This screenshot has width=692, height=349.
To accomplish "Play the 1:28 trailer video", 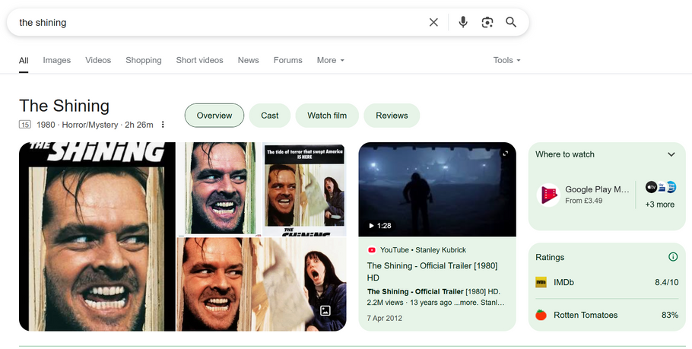I will click(x=380, y=226).
